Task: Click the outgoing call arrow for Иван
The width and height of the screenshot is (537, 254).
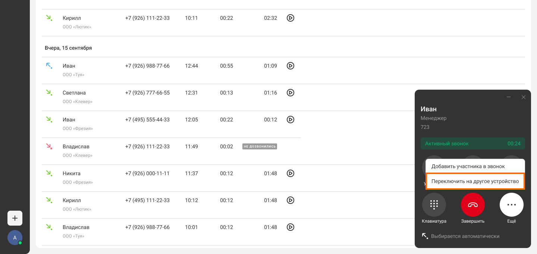Action: [x=49, y=66]
